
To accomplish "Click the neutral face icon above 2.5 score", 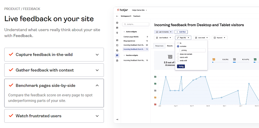I will 170,57.
